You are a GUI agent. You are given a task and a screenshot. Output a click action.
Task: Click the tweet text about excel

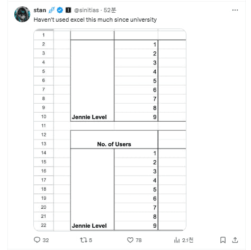[95, 20]
